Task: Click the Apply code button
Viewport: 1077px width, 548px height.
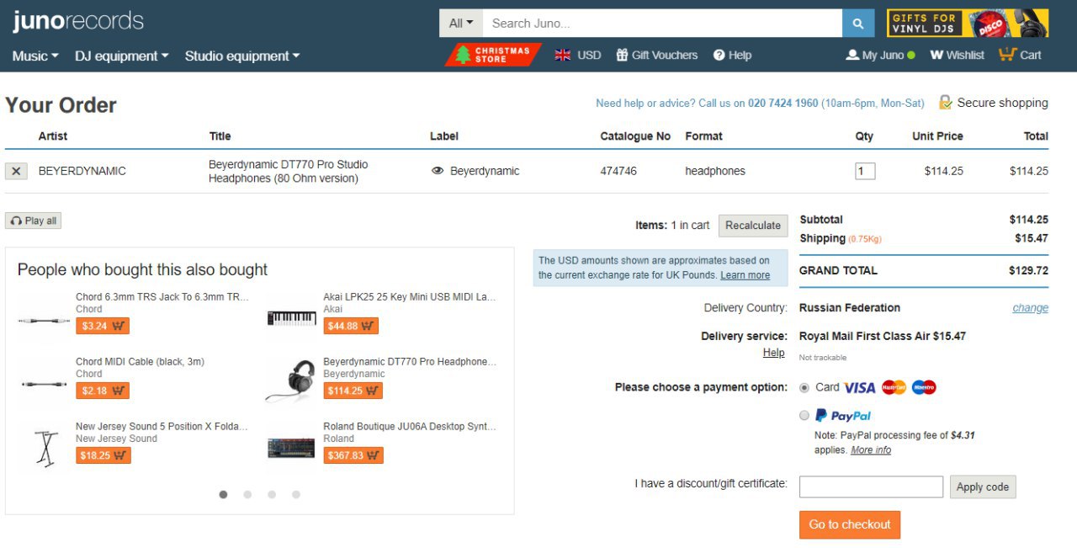Action: [x=983, y=487]
